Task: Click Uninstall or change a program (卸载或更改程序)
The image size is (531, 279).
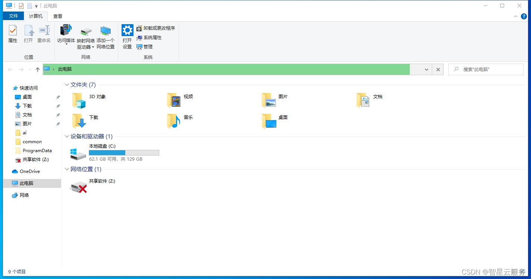Action: (155, 28)
